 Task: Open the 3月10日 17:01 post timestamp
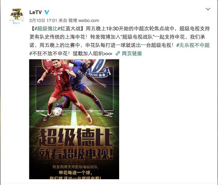43,21
